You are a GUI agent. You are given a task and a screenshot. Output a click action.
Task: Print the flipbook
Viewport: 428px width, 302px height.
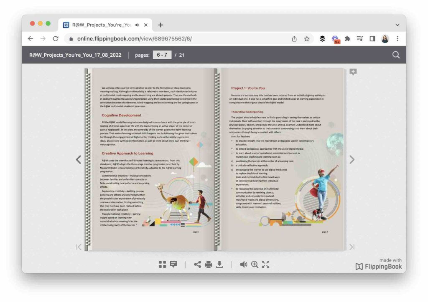click(x=208, y=264)
